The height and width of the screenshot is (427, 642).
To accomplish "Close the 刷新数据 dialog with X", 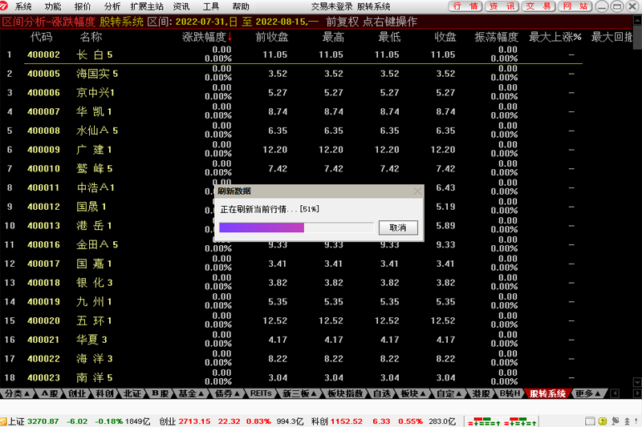I will pos(416,191).
